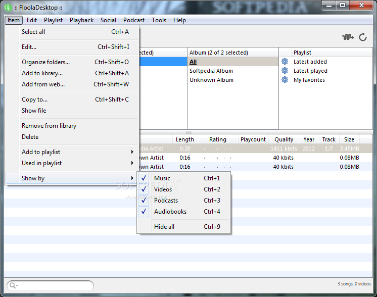Choose Remove from library entry

(72, 126)
